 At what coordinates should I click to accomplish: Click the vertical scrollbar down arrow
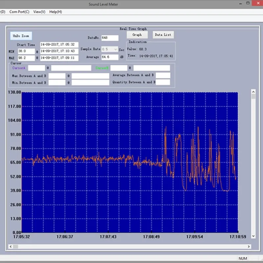click(253, 236)
